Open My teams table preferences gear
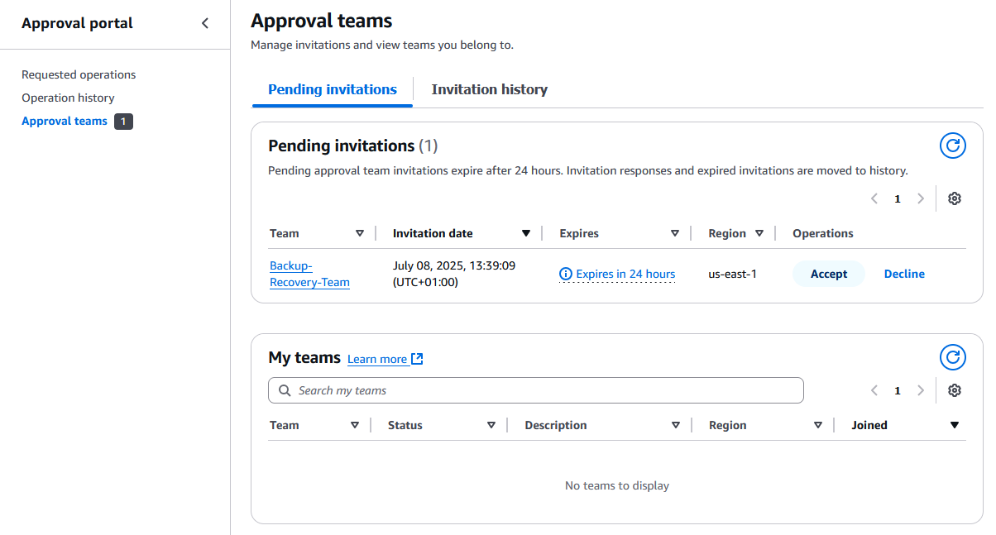Image resolution: width=996 pixels, height=535 pixels. click(955, 389)
